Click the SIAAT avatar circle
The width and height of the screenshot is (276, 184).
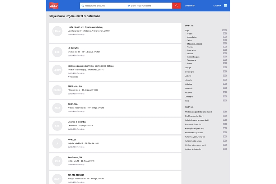(x=57, y=179)
